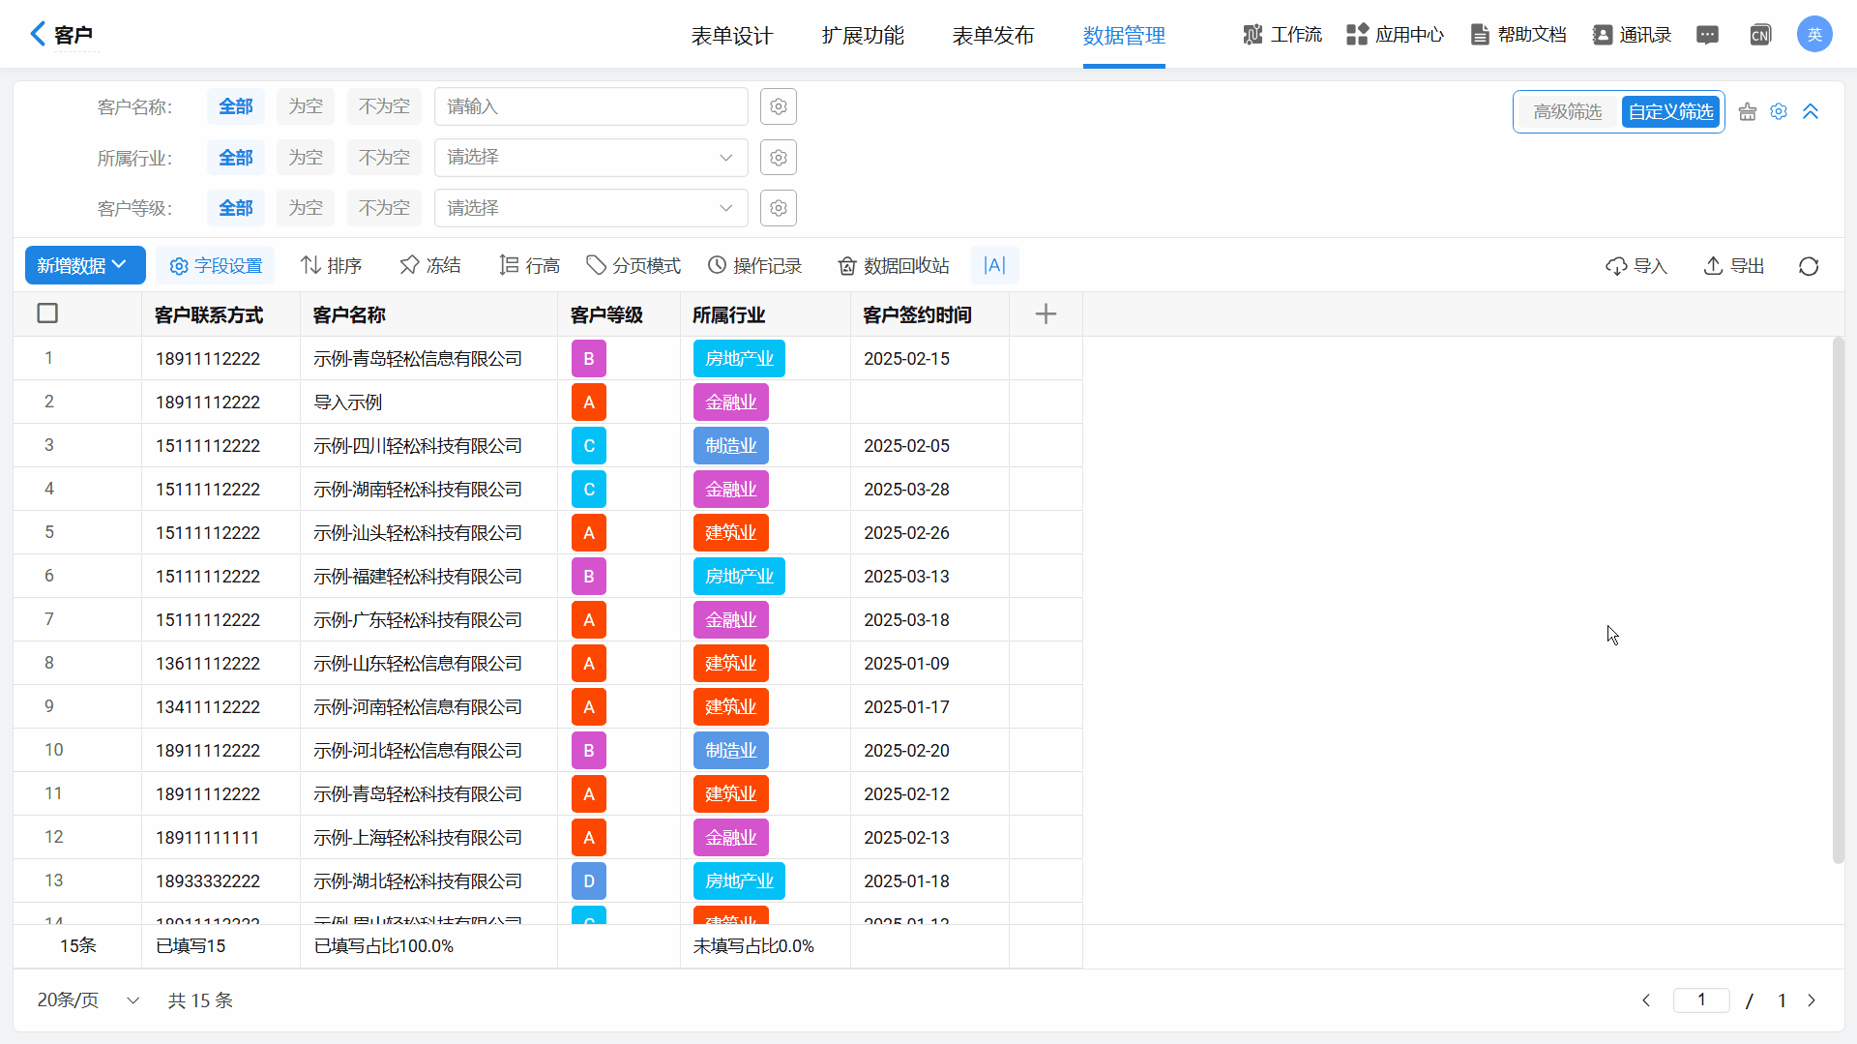Switch to the 自定义筛选 filter mode

pos(1670,112)
